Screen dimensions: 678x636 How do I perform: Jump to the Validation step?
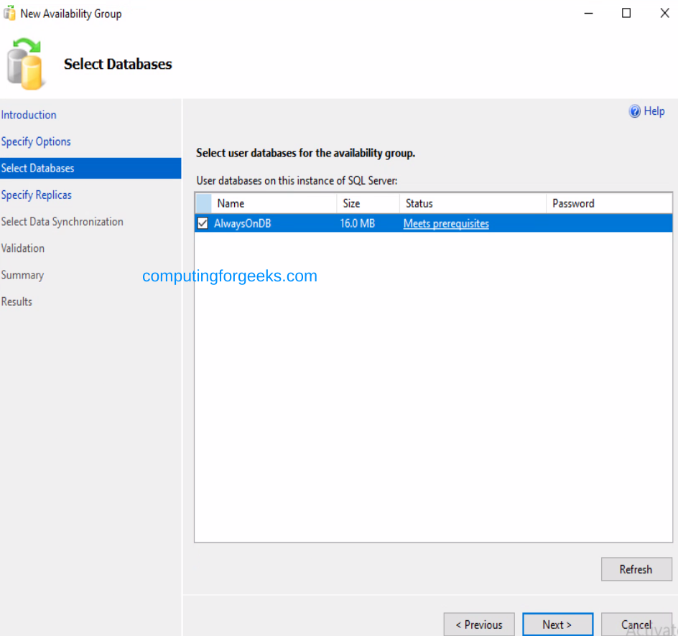(x=23, y=248)
